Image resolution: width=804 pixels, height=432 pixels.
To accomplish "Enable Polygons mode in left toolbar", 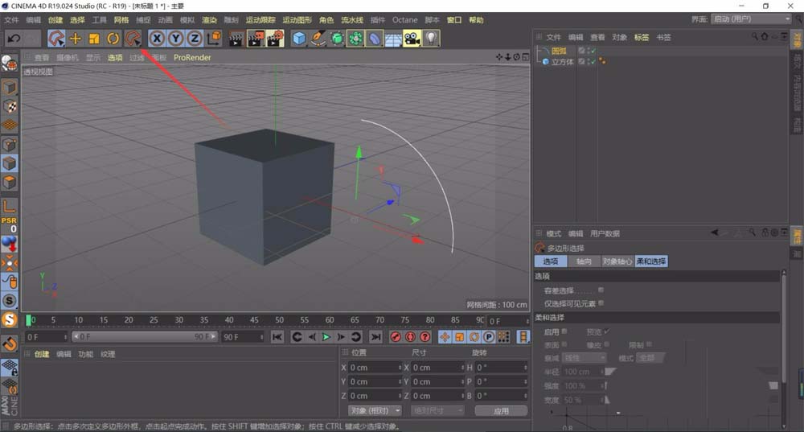I will click(9, 182).
